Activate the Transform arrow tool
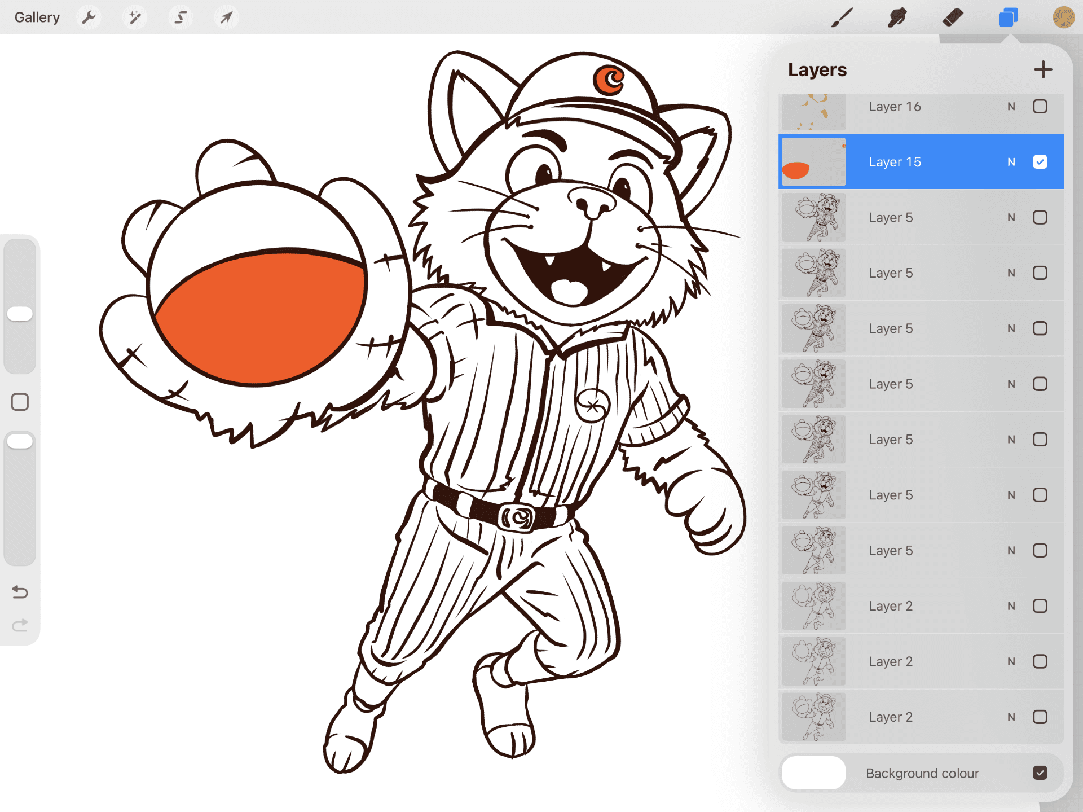This screenshot has height=812, width=1083. [x=226, y=17]
